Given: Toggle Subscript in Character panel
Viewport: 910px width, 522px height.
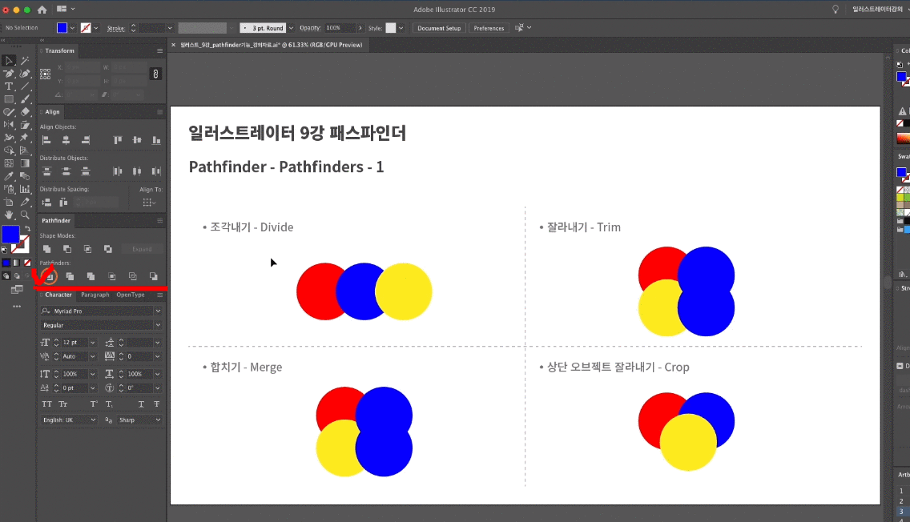Looking at the screenshot, I should pyautogui.click(x=109, y=404).
